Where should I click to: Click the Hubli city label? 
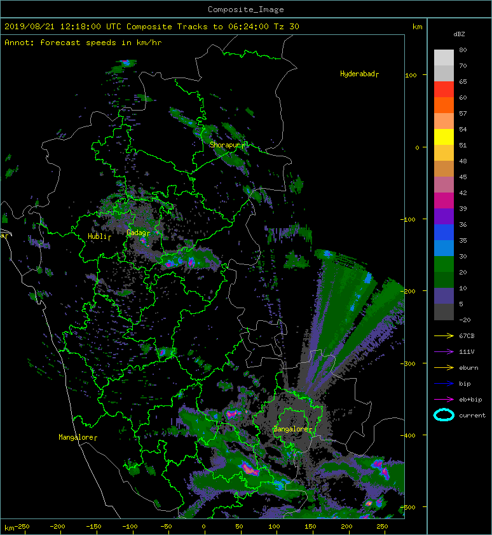[x=99, y=236]
